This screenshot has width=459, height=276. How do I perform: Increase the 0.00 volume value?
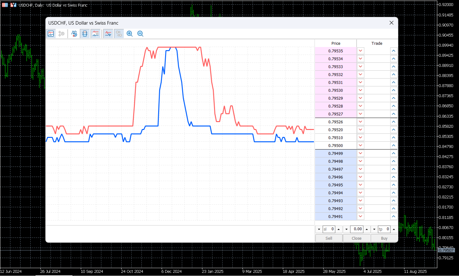[x=367, y=229]
